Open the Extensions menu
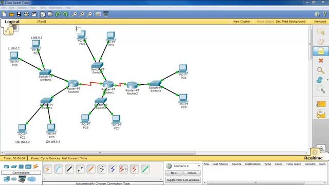Viewport: 329px width, 185px height. 56,8
